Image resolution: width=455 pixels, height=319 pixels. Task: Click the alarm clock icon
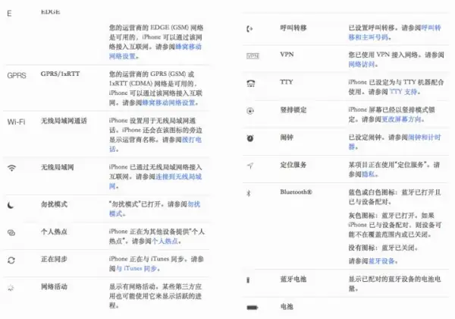pos(250,138)
